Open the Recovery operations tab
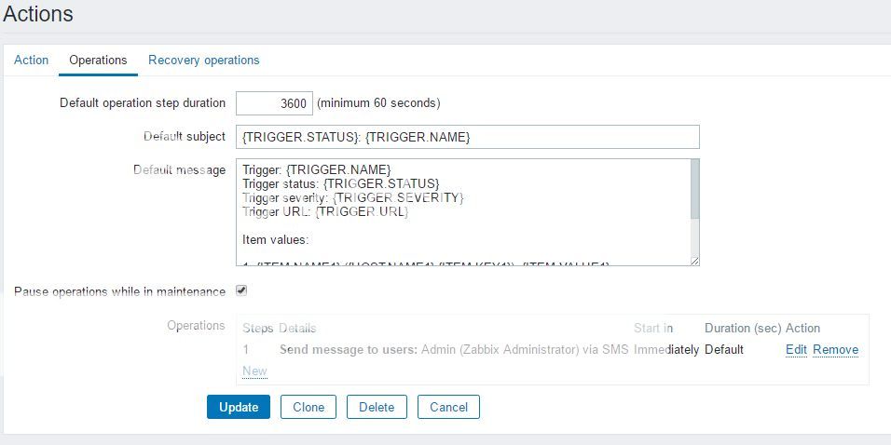This screenshot has width=891, height=445. (203, 60)
